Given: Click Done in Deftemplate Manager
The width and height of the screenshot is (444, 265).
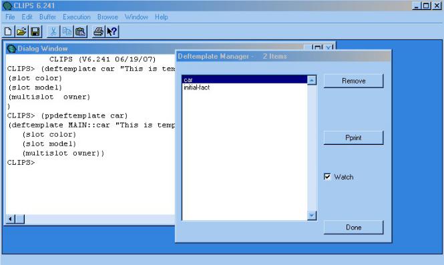Looking at the screenshot, I should pos(353,228).
